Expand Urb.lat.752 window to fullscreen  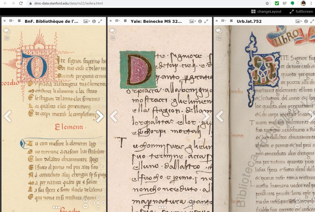[312, 21]
